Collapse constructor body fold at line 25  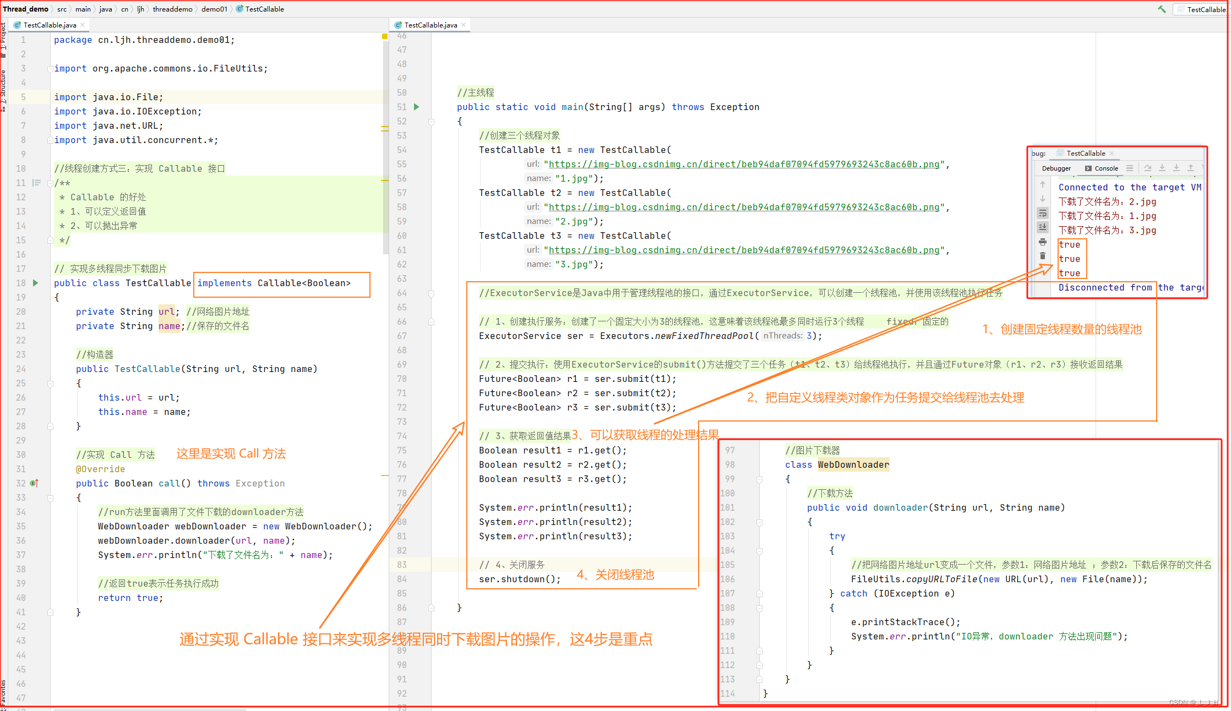click(50, 383)
